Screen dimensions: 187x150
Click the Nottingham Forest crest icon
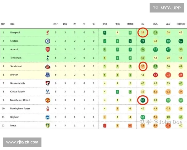coord(48,109)
